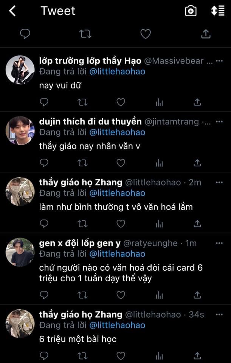Open lớp trưởng lớp thầy Hạo avatar
The image size is (231, 363).
tap(20, 70)
